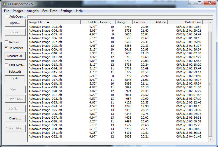The width and height of the screenshot is (218, 147).
Task: Click the Selected count box 0 / 32
Action: coord(15,78)
